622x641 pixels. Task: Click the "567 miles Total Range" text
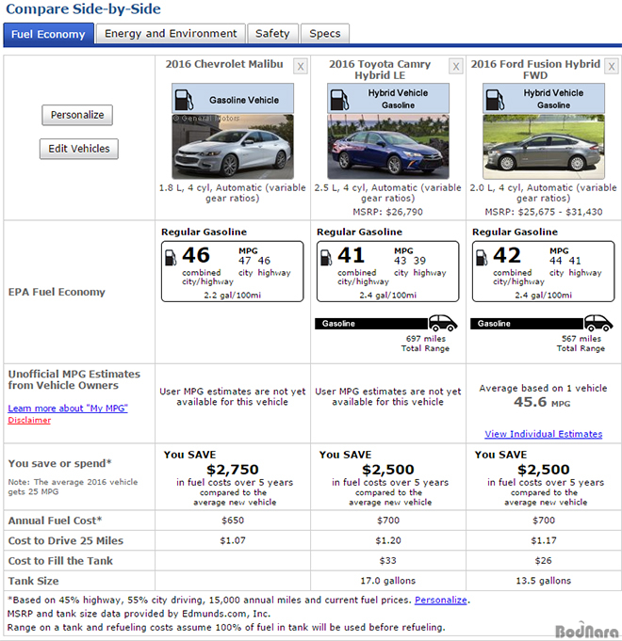tap(581, 344)
